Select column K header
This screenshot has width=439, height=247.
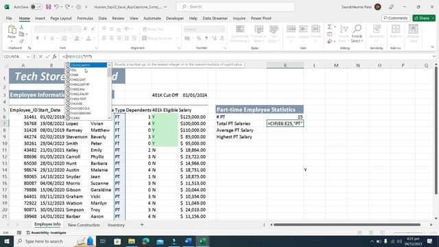[285, 65]
